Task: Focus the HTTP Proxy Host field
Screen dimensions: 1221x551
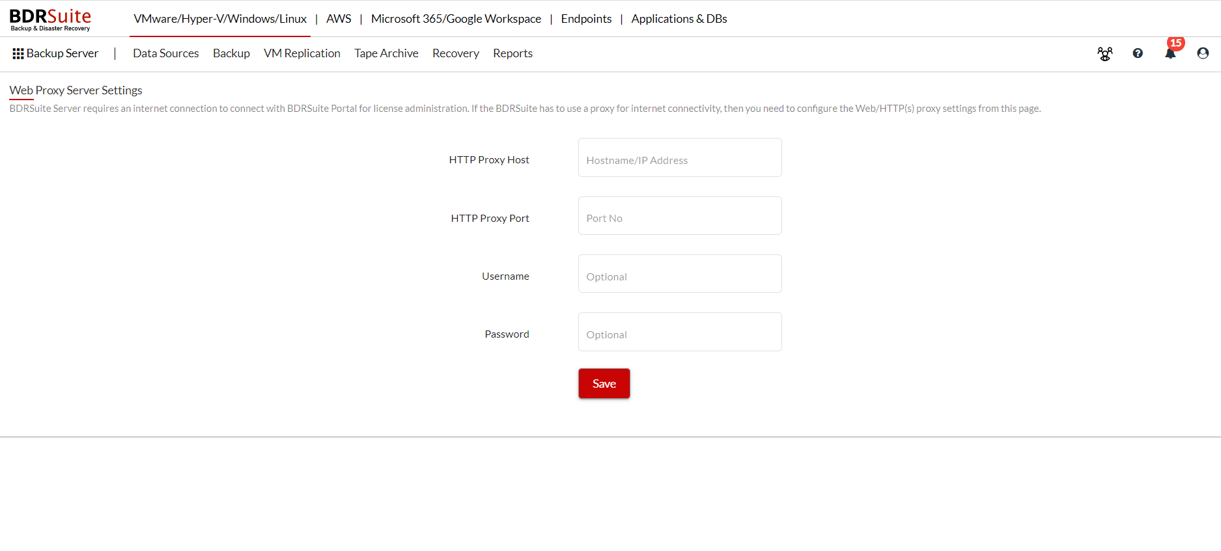Action: (x=680, y=157)
